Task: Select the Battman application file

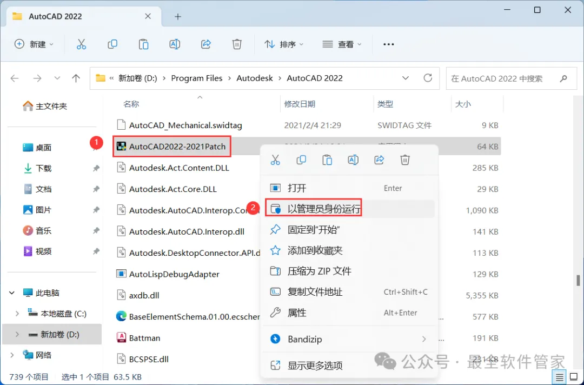Action: (x=144, y=338)
